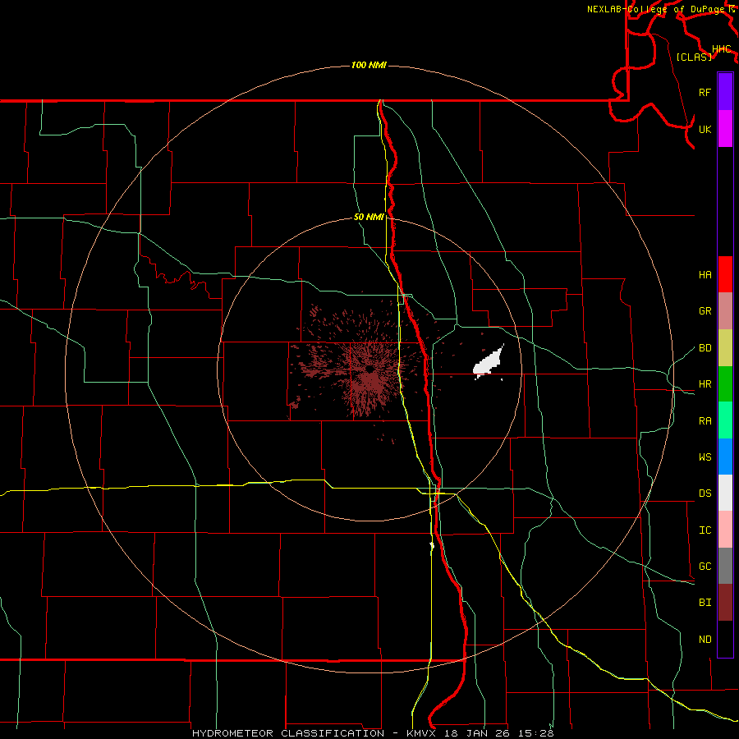Select the white DS legend swatch
This screenshot has width=739, height=739.
coord(725,493)
